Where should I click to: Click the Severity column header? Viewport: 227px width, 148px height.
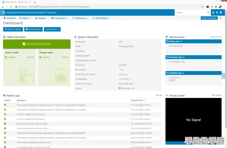click(x=7, y=100)
